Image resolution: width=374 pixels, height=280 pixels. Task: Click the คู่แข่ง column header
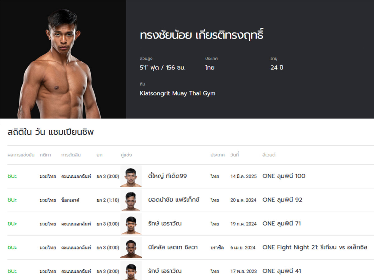pyautogui.click(x=126, y=155)
